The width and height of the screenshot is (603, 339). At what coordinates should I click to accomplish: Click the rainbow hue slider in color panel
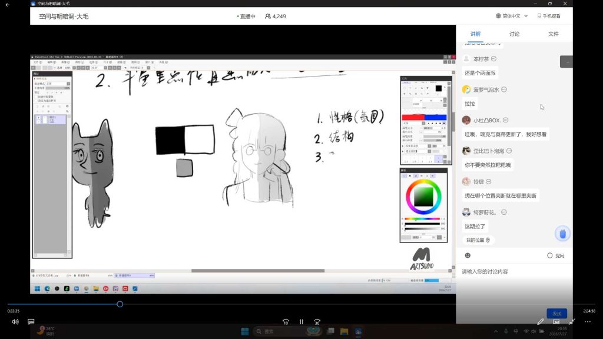(422, 219)
